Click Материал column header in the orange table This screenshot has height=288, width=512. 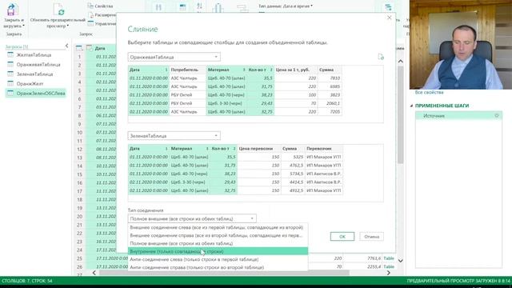226,70
